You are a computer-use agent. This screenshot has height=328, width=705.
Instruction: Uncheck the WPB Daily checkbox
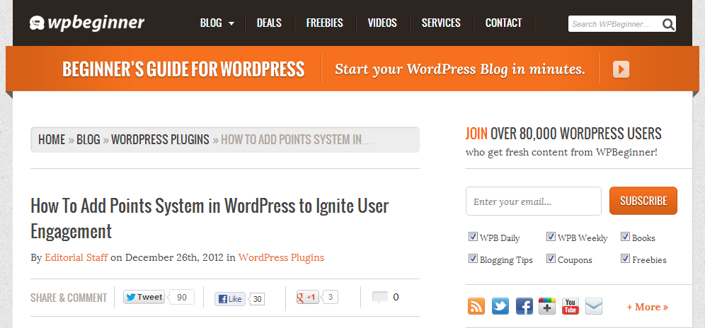click(473, 237)
